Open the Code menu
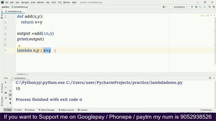 pyautogui.click(x=33, y=2)
